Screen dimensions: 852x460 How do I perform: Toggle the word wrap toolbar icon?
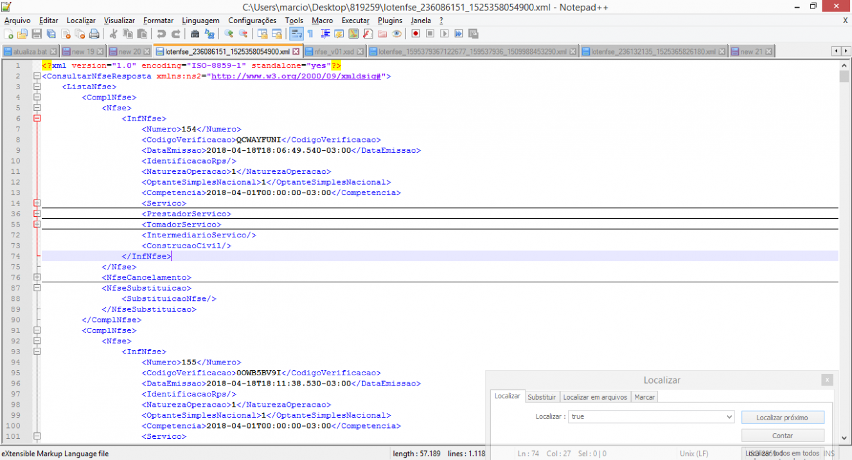click(296, 33)
